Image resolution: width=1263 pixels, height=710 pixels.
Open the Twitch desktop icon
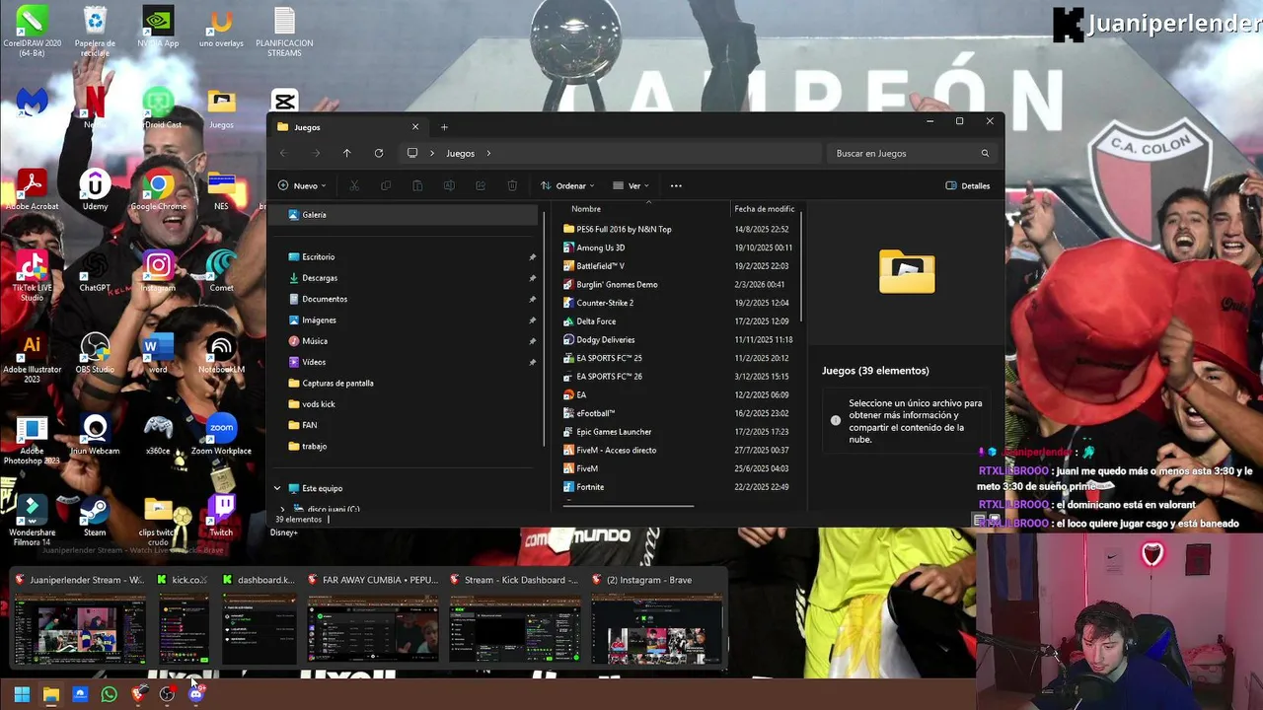click(x=221, y=517)
